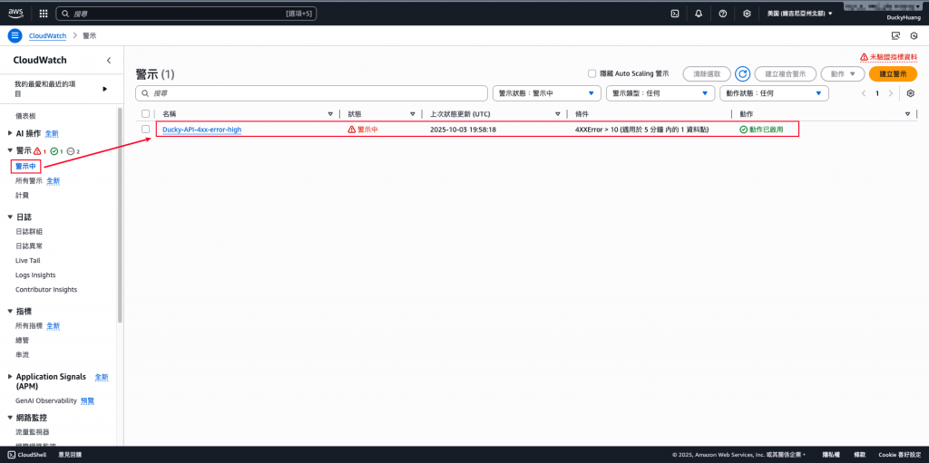
Task: Focus the top AWS search box
Action: pos(186,13)
